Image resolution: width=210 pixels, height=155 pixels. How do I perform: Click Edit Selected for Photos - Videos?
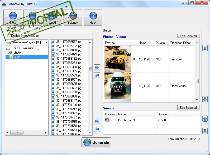pos(188,36)
